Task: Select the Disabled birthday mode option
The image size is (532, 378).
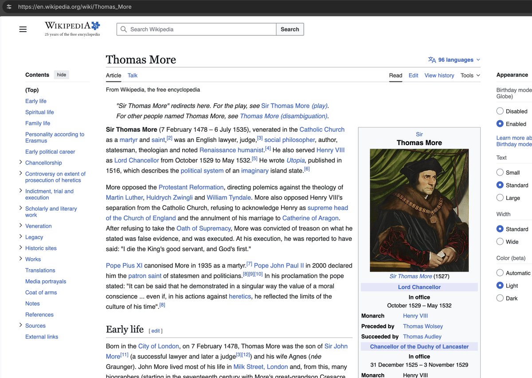Action: [x=500, y=111]
